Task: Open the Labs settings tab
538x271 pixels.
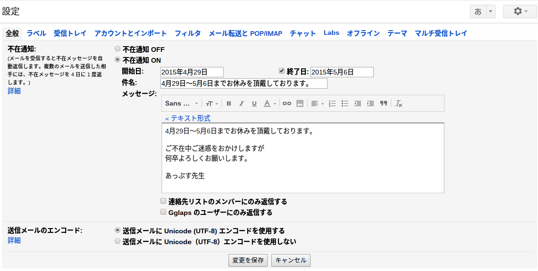Action: [331, 33]
